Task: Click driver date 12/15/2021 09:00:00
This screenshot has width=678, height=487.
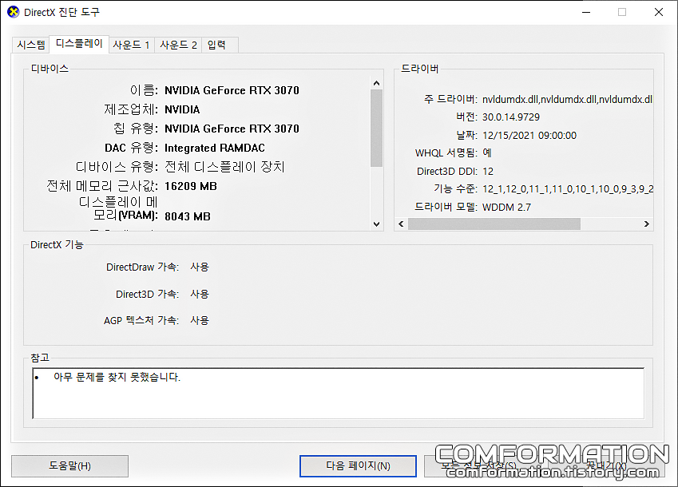Action: [x=529, y=136]
